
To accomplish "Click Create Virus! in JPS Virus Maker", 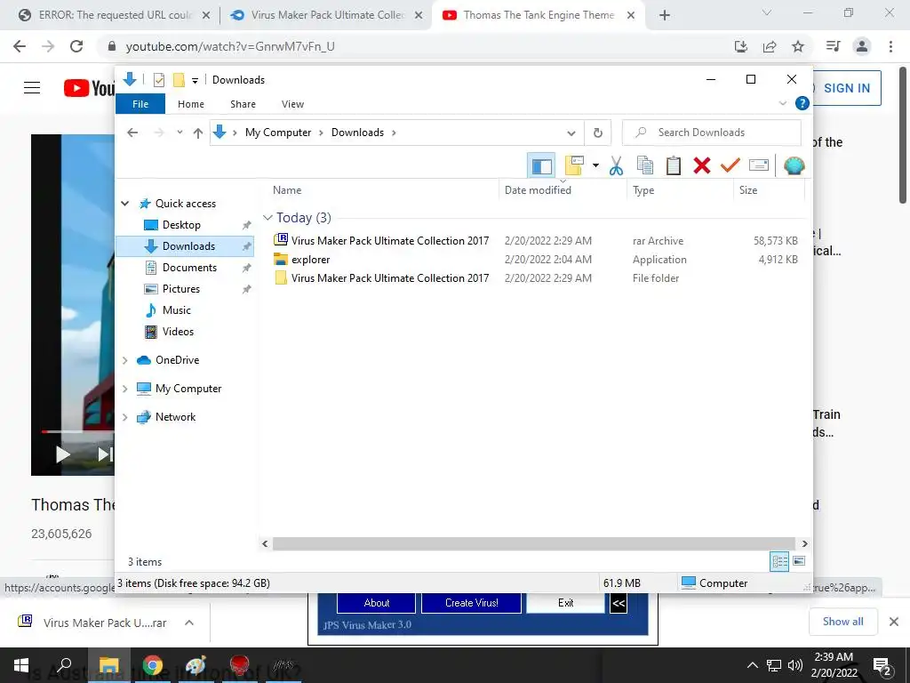I will click(x=471, y=603).
